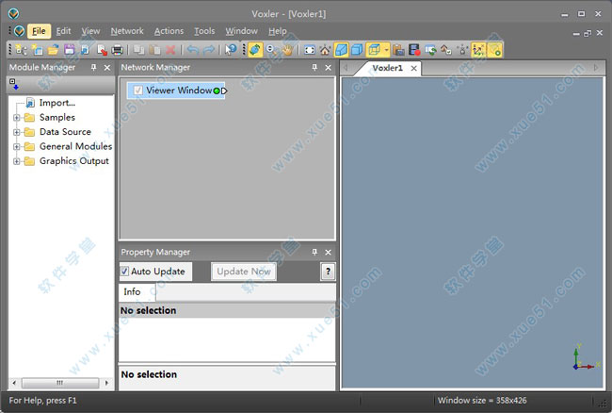Close the Module Manager panel
Image resolution: width=612 pixels, height=413 pixels.
coord(107,68)
